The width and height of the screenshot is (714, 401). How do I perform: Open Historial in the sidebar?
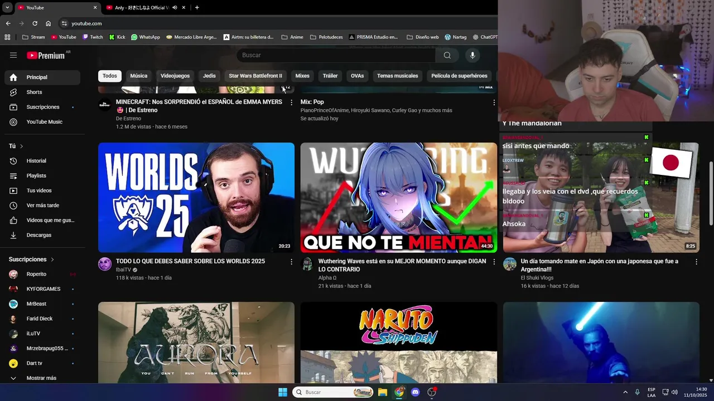(x=42, y=161)
